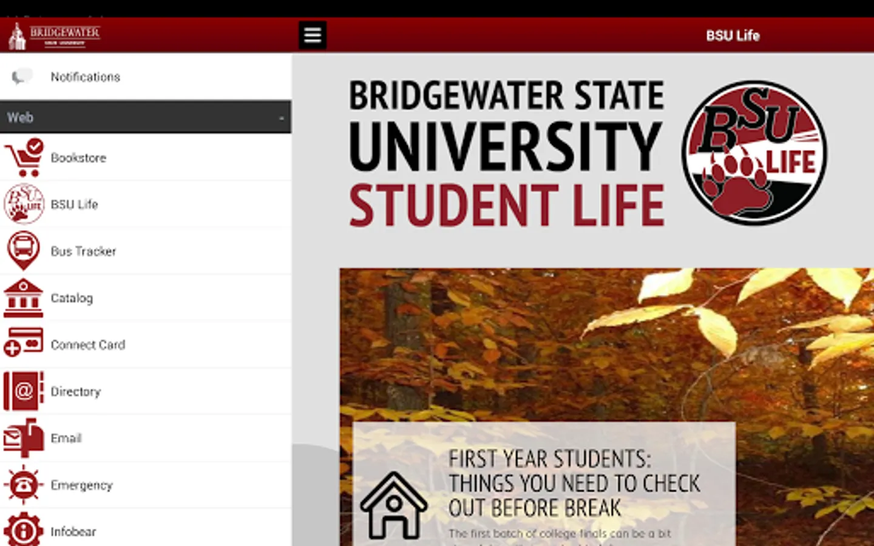
Task: Choose Connect Card menu entry
Action: [146, 344]
